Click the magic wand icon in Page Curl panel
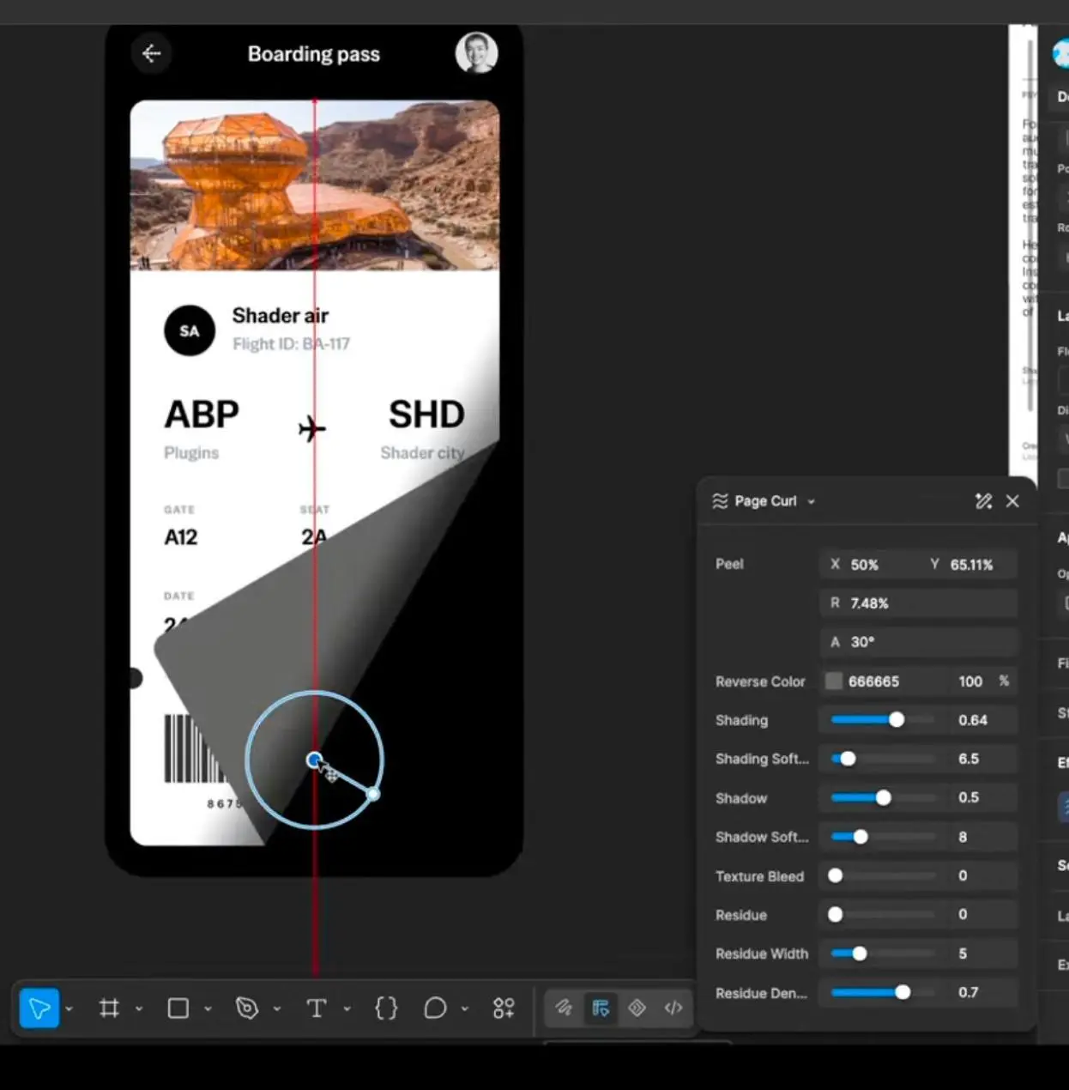The width and height of the screenshot is (1069, 1090). (983, 501)
